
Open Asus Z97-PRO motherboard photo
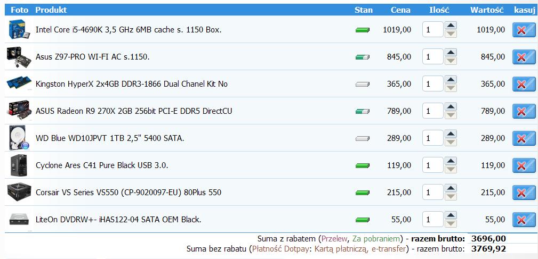pos(19,57)
